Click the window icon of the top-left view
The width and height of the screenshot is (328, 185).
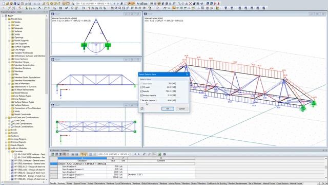click(53, 14)
